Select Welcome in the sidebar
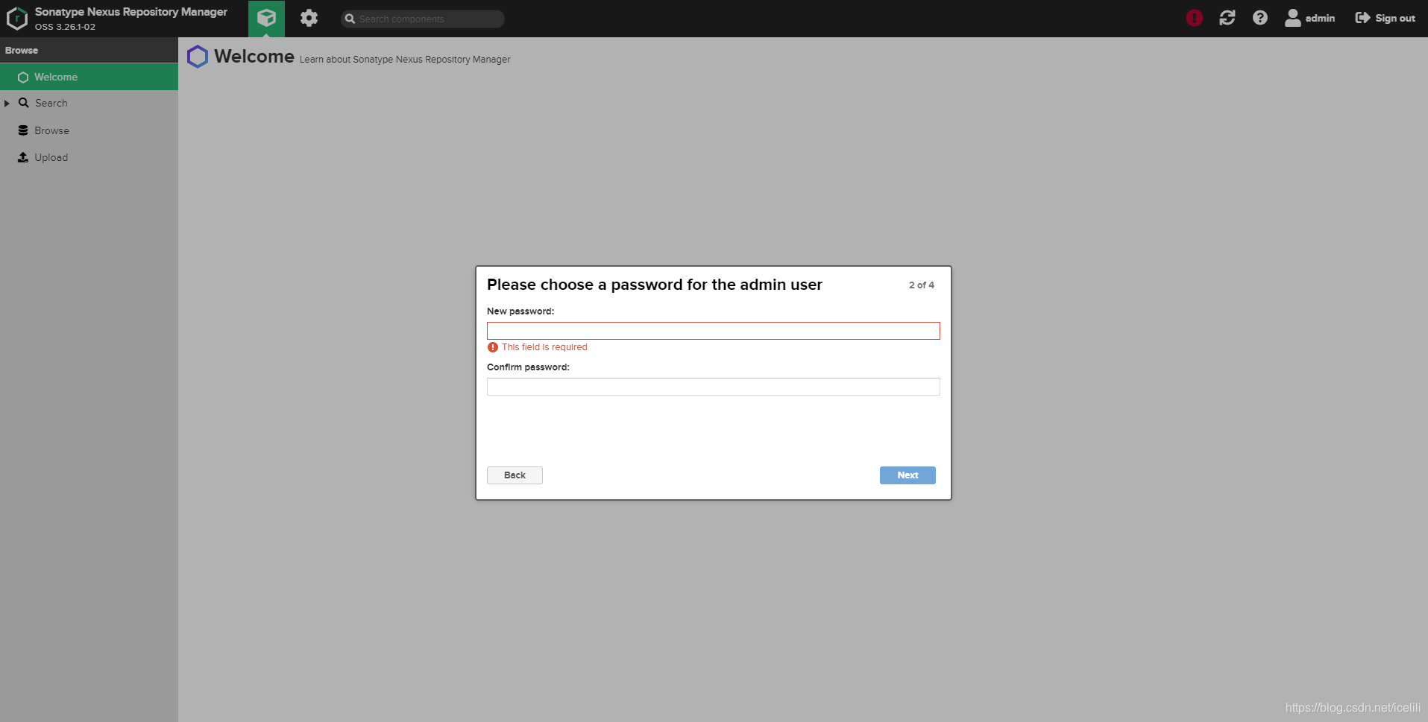Viewport: 1428px width, 722px height. pyautogui.click(x=89, y=77)
